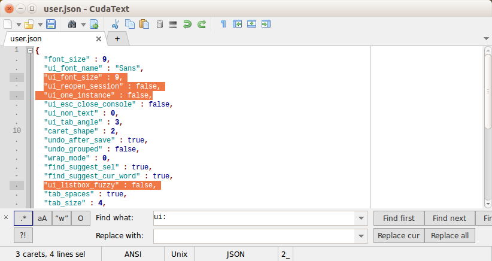Click the green Redo arrow
The image size is (492, 261).
tap(202, 24)
